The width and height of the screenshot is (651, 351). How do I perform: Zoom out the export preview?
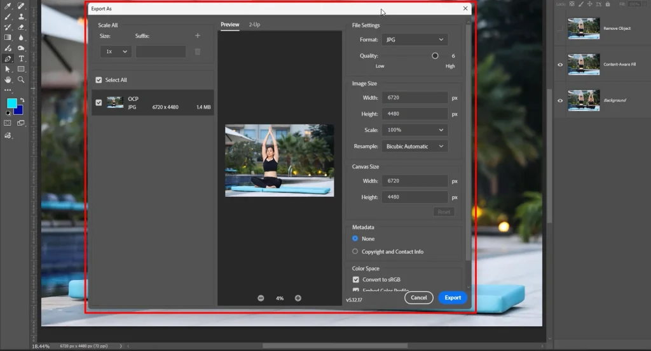tap(261, 298)
